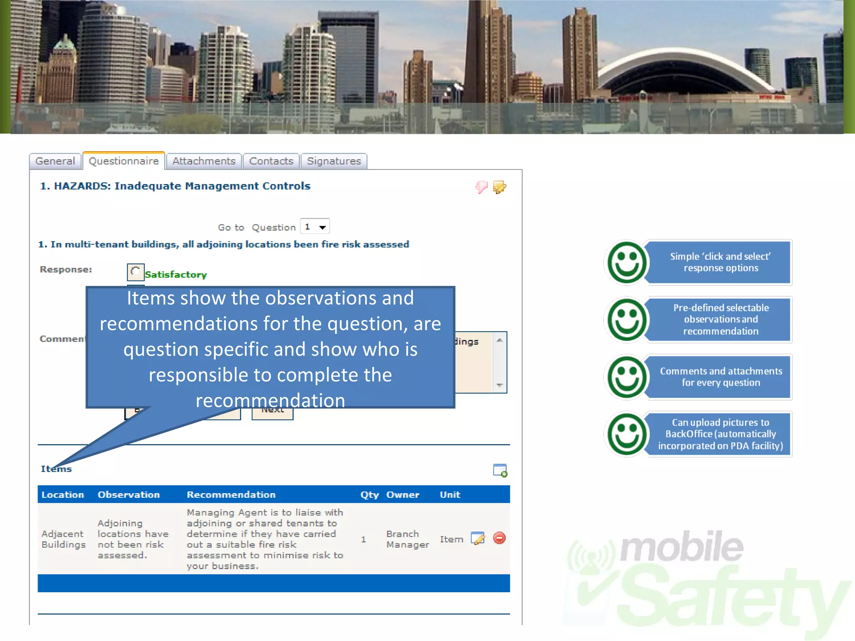This screenshot has height=641, width=855.
Task: Click the Location column header
Action: tap(63, 495)
